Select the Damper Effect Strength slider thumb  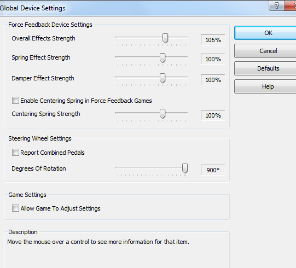[x=162, y=78]
